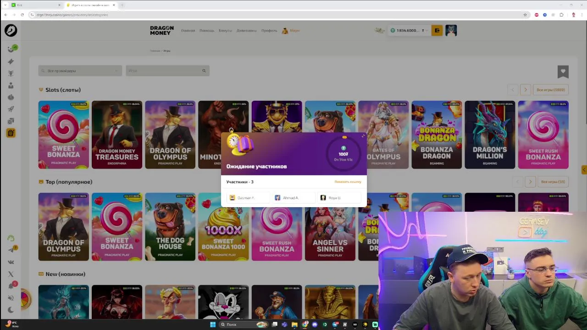Open Dragon's Million game thumbnail
The width and height of the screenshot is (587, 330).
point(490,135)
